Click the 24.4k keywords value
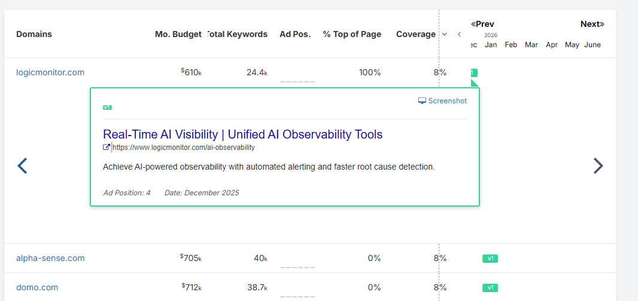Viewport: 638px width, 301px height. pyautogui.click(x=257, y=72)
